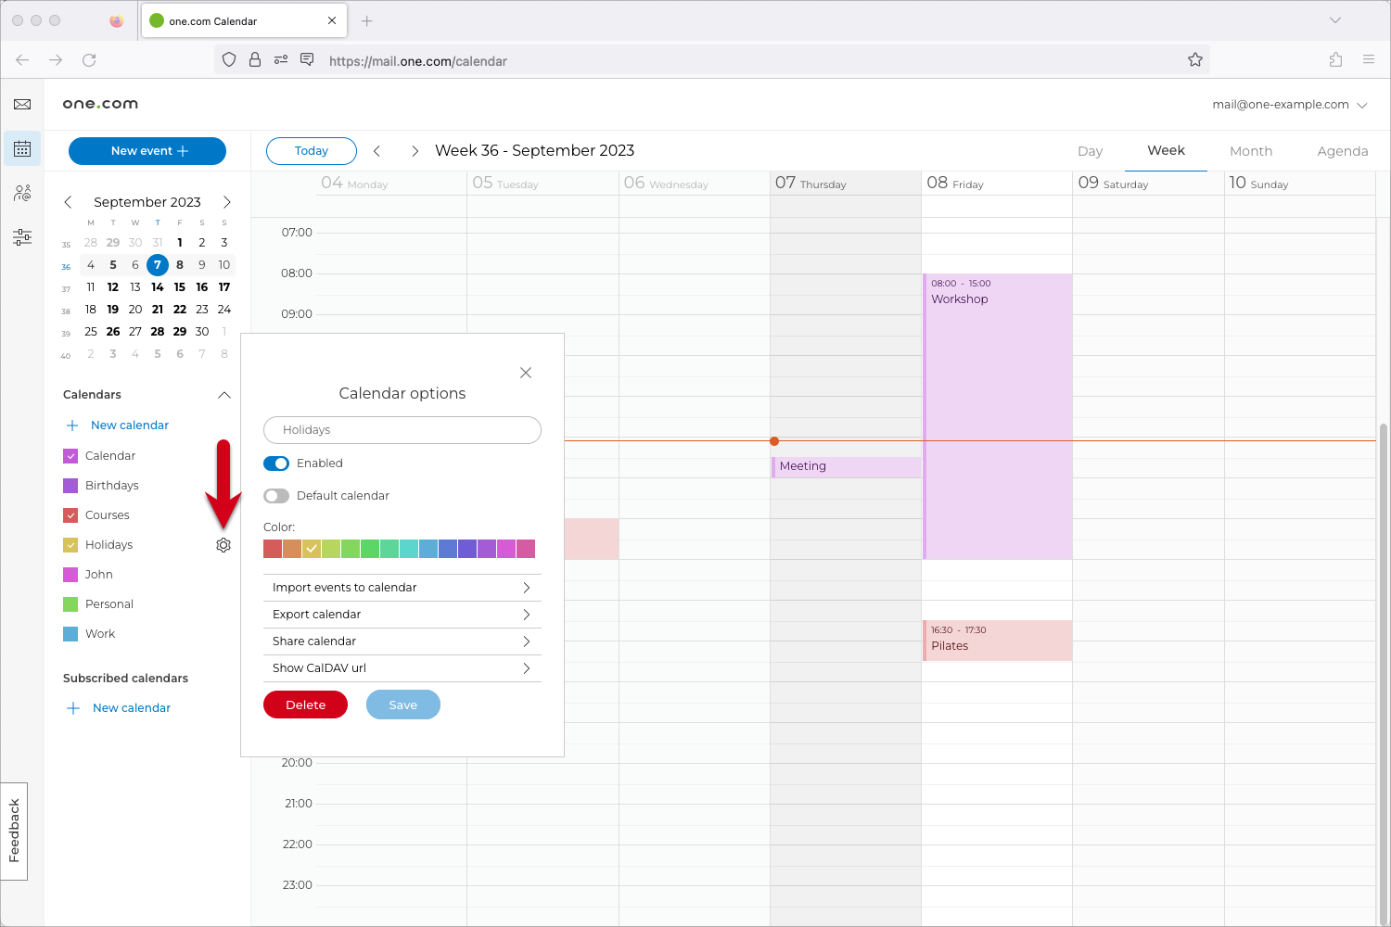1391x927 pixels.
Task: Click the New event button
Action: tap(147, 150)
